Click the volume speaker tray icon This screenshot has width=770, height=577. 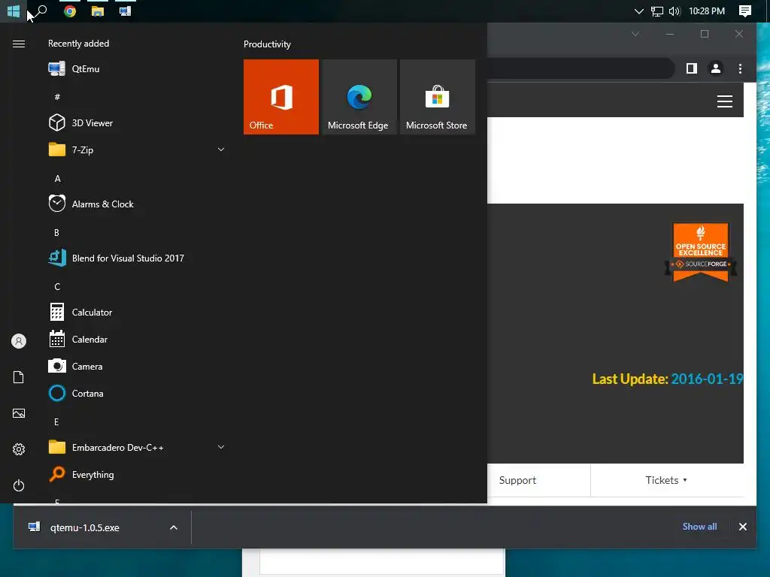(675, 11)
